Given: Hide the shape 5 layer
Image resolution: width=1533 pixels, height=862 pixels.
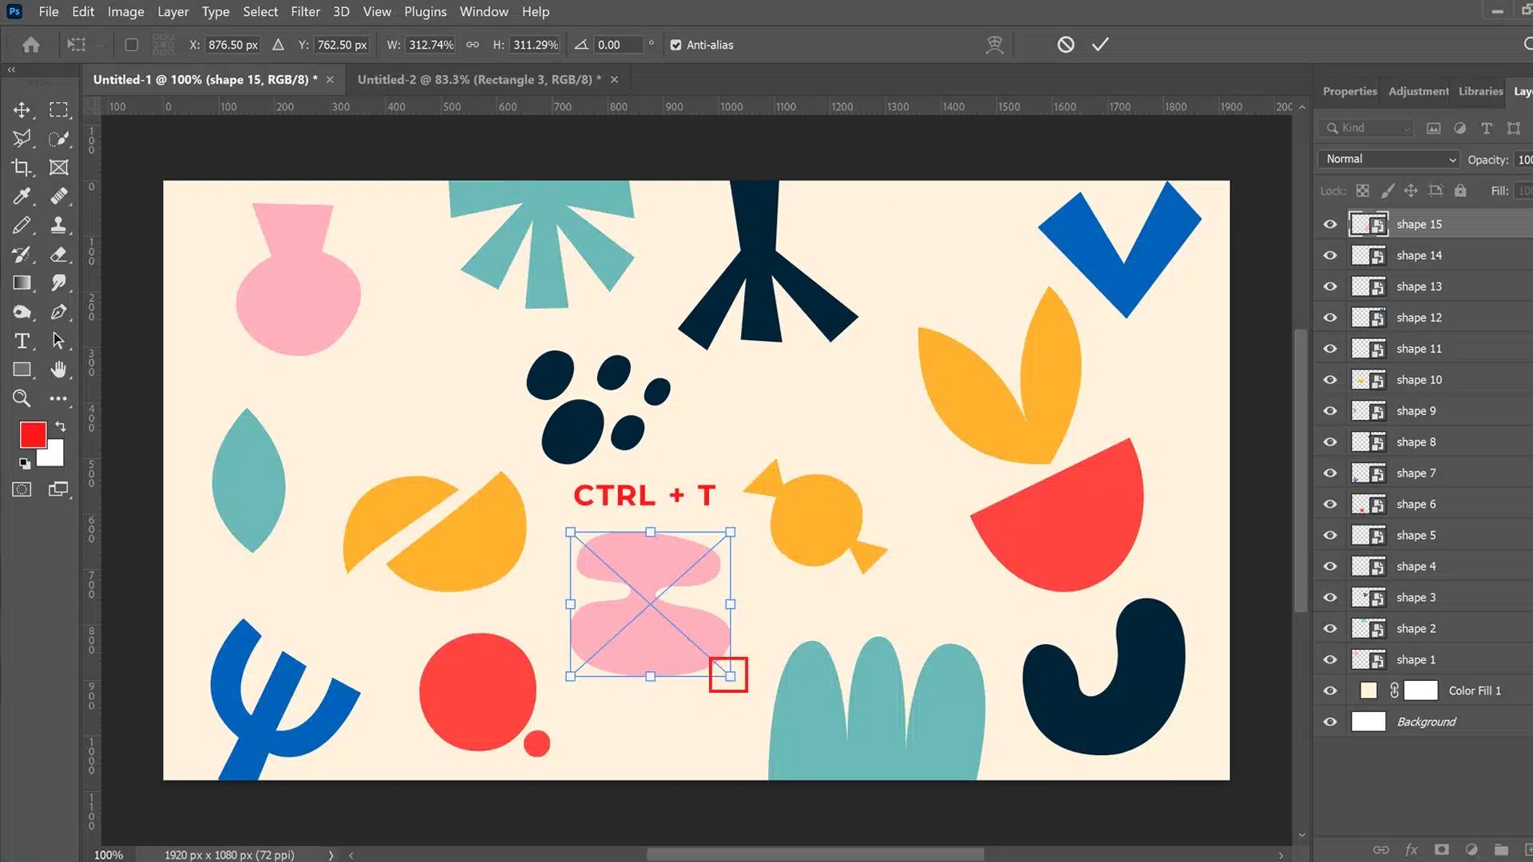Looking at the screenshot, I should pyautogui.click(x=1329, y=536).
